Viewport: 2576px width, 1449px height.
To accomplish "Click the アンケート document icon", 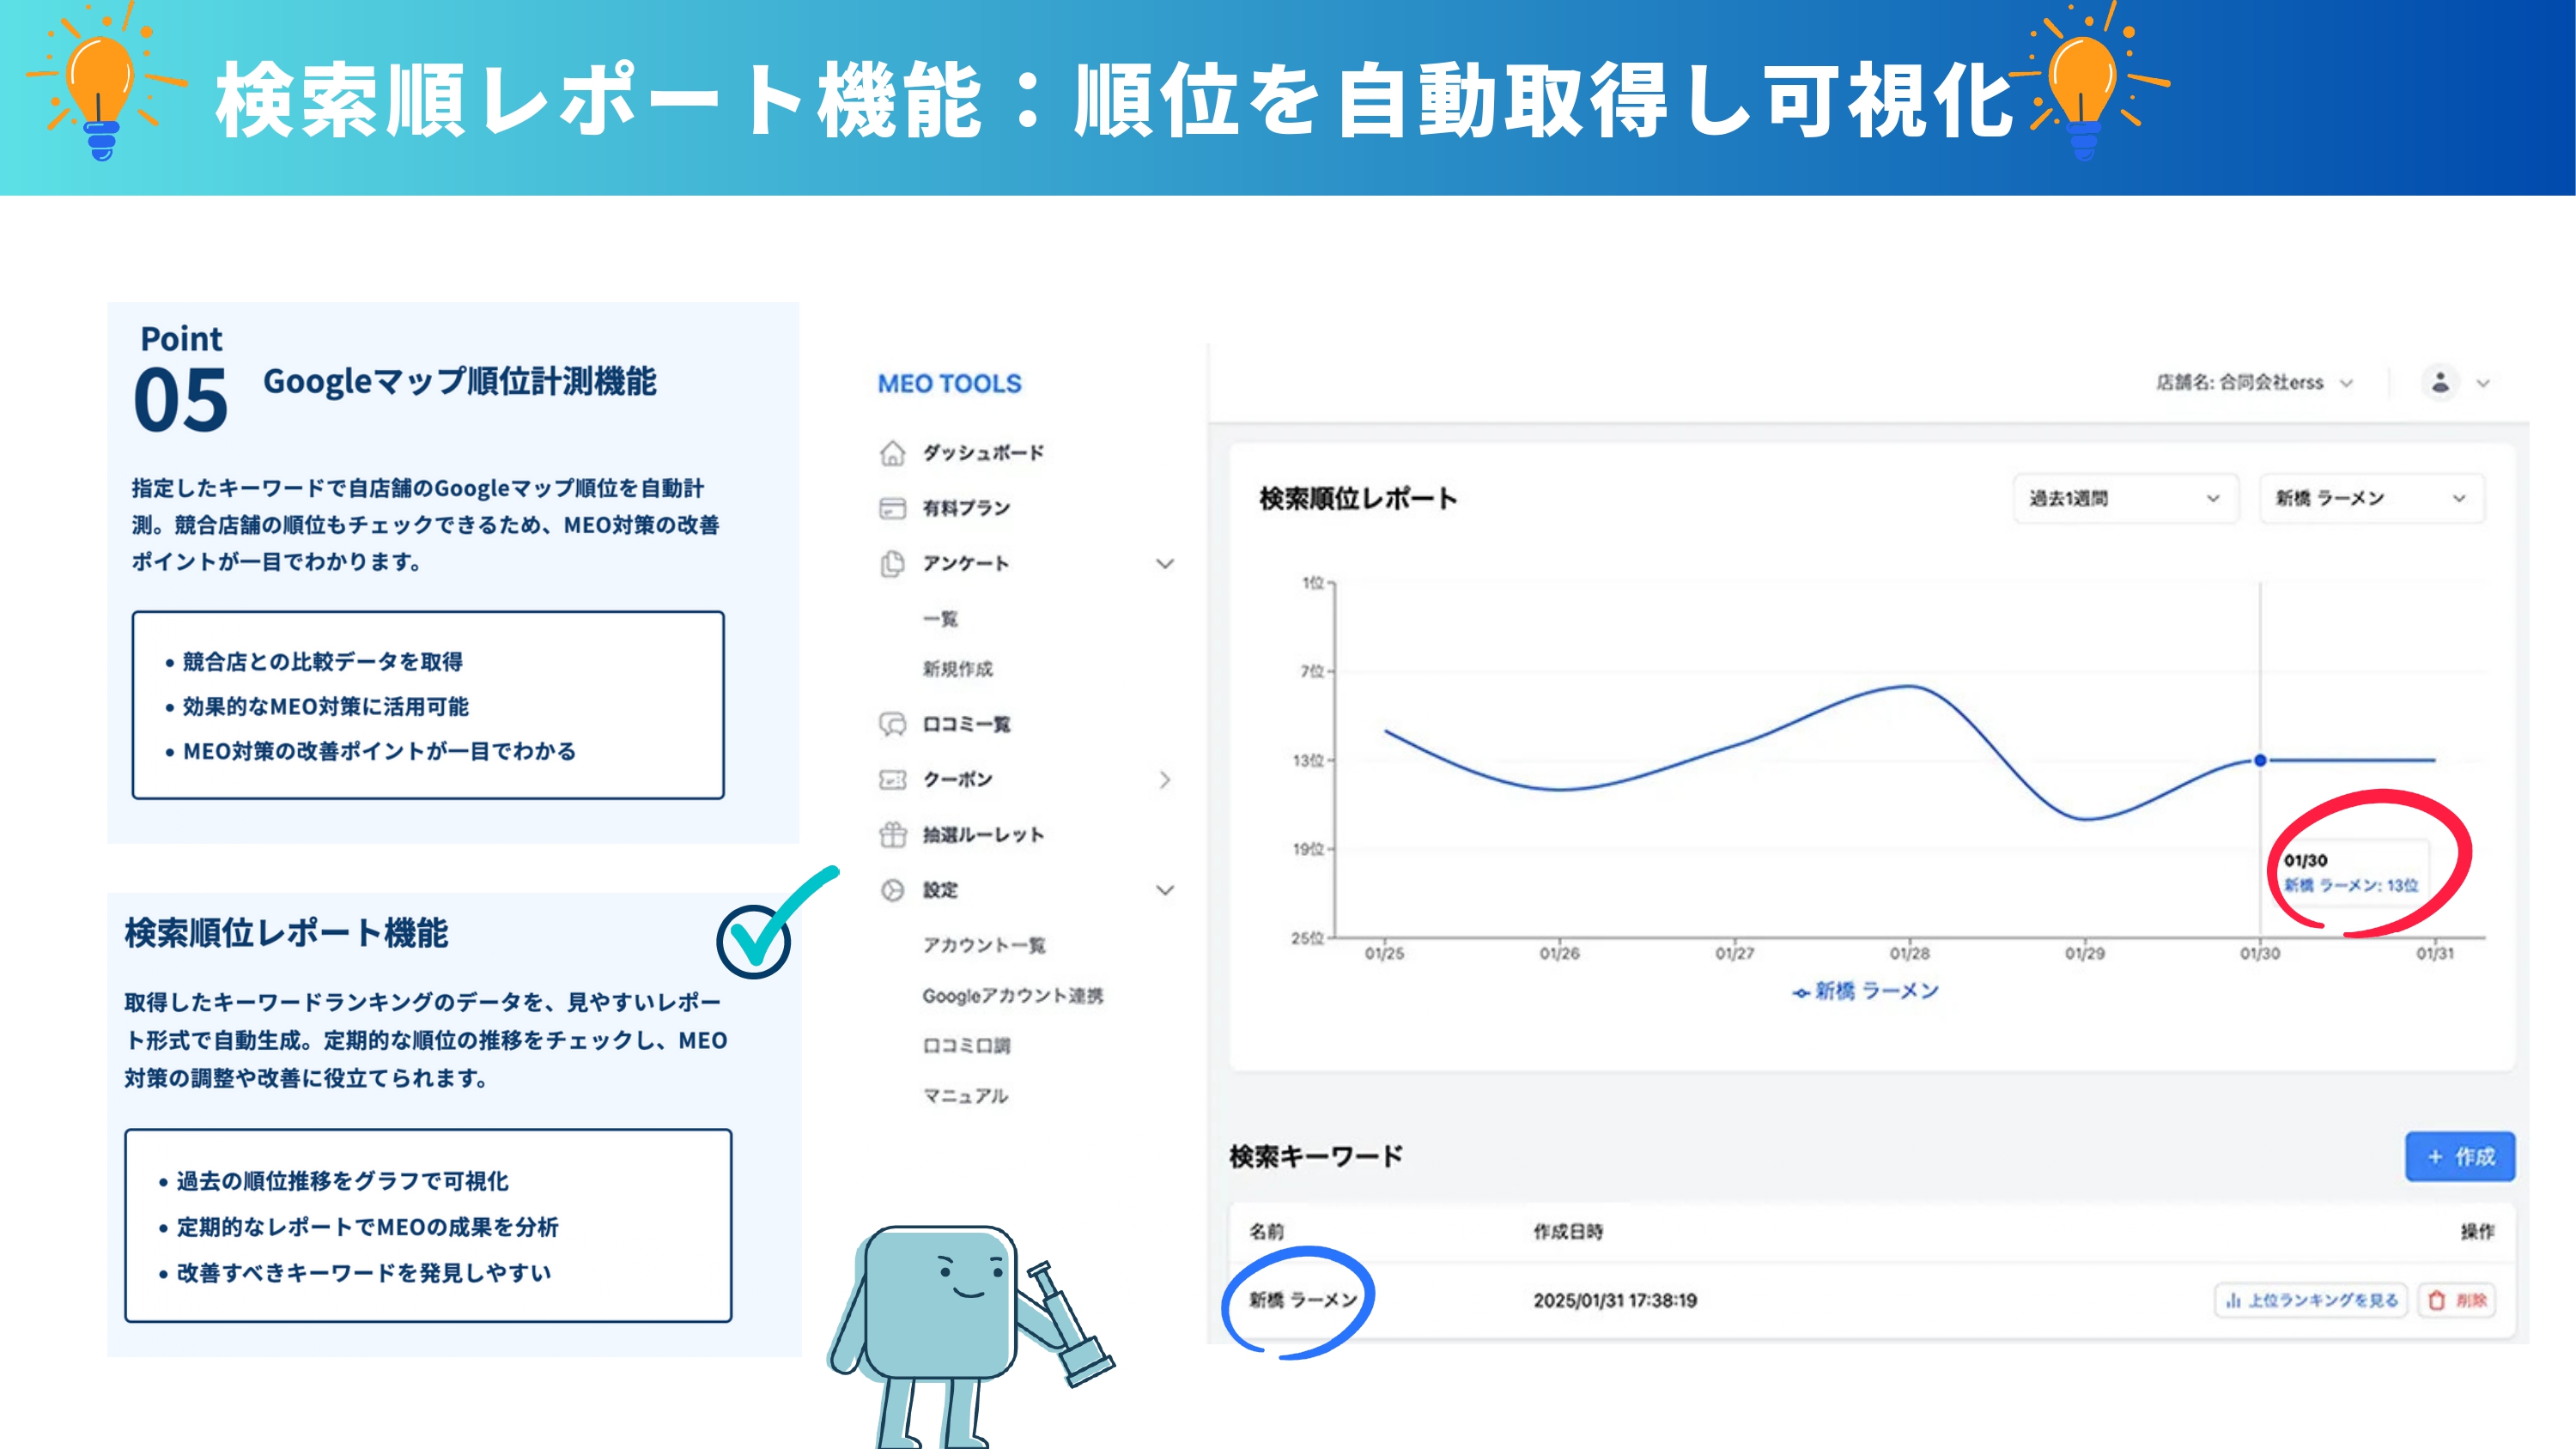I will click(x=892, y=564).
